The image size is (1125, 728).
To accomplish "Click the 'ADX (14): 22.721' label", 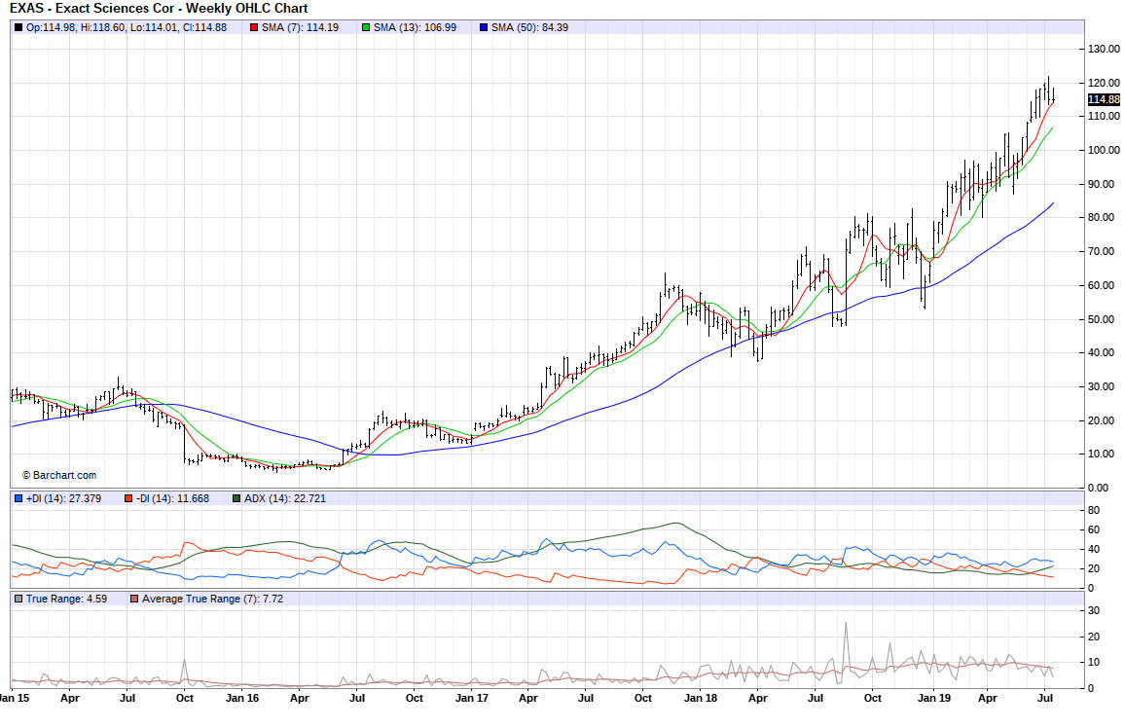I will click(285, 498).
